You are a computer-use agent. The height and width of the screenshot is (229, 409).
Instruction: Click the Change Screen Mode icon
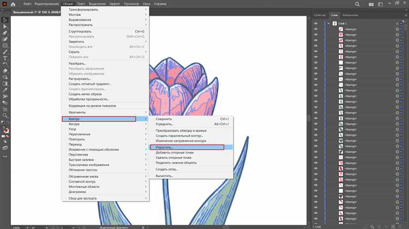click(5, 148)
